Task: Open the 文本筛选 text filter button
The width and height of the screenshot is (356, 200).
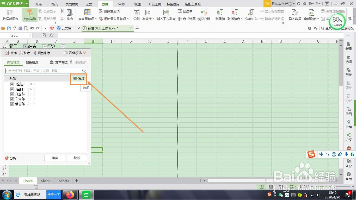Action: 59,63
